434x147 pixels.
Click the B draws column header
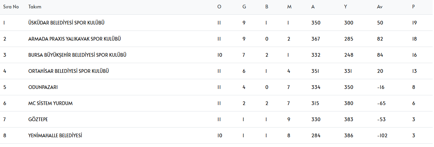pos(267,7)
